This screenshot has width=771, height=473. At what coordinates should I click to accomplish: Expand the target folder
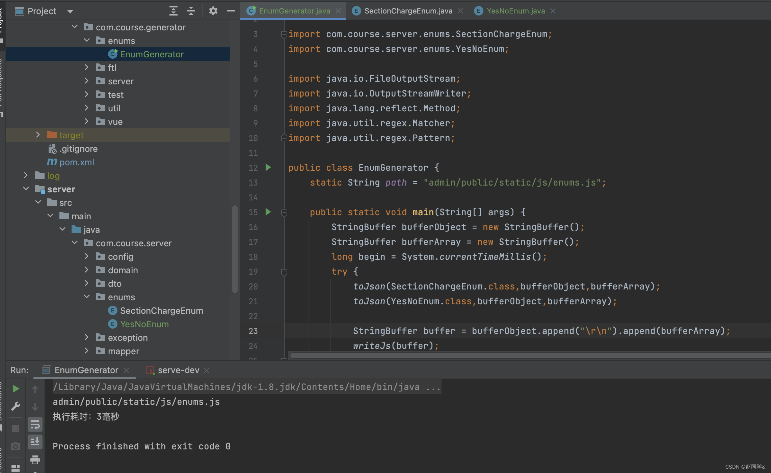pyautogui.click(x=38, y=135)
